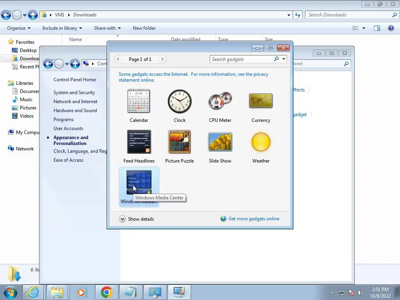Select the Calendar gadget icon
The height and width of the screenshot is (300, 400).
point(139,101)
